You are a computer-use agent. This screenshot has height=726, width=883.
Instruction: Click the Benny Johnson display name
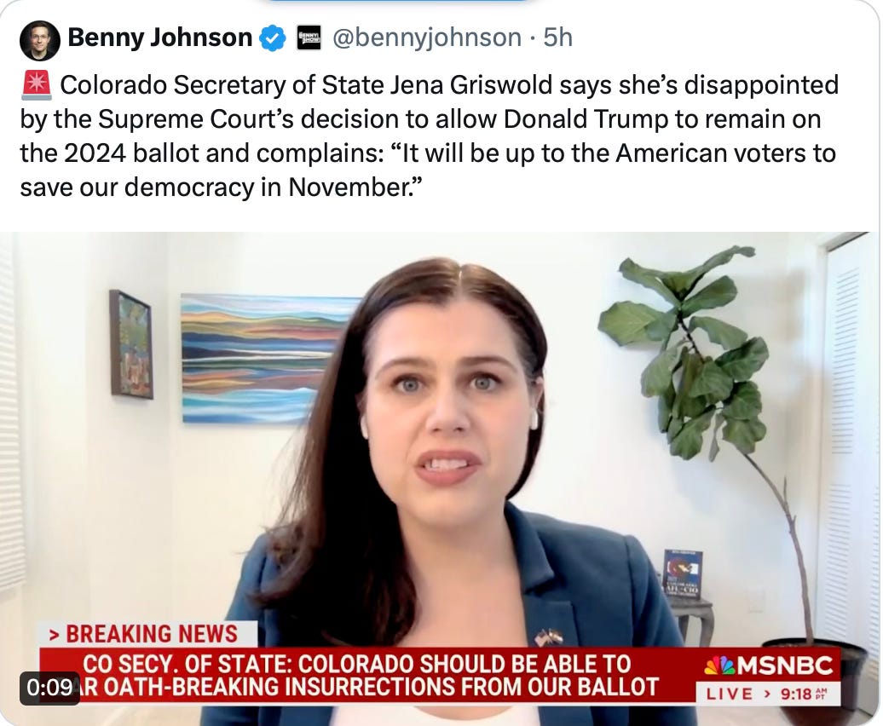(160, 37)
